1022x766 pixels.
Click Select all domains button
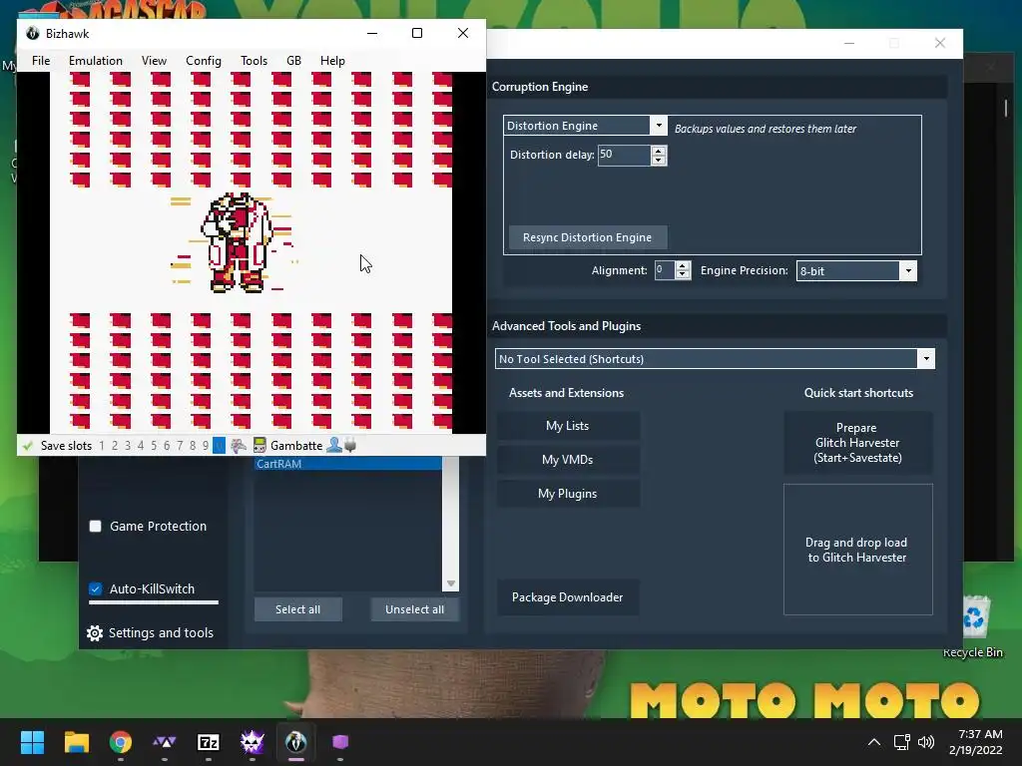pos(297,609)
